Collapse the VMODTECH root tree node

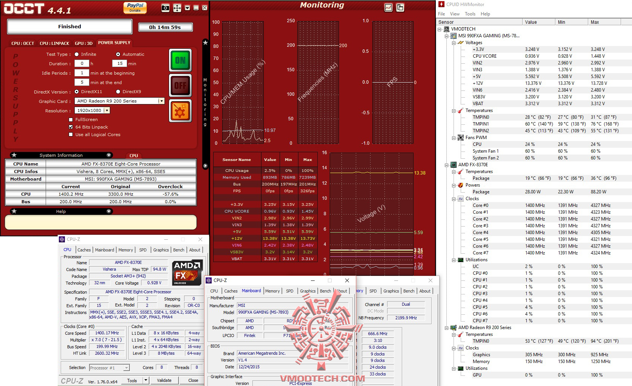click(x=440, y=29)
